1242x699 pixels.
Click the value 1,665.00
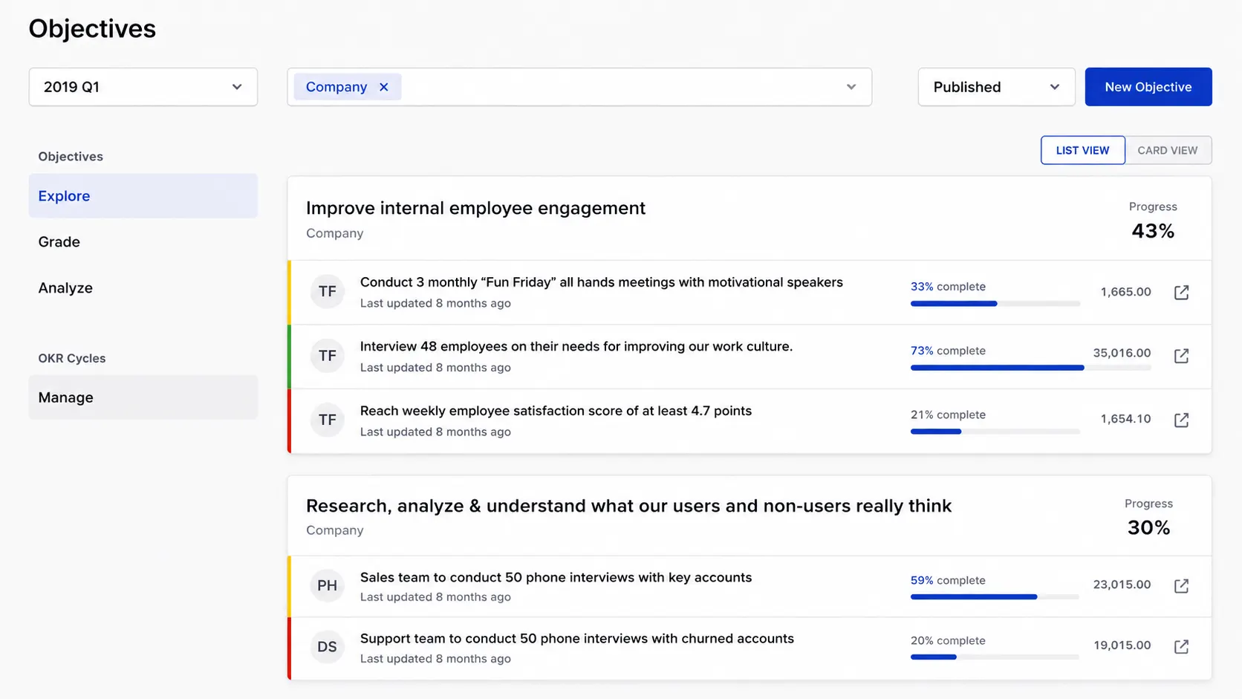[x=1125, y=292]
